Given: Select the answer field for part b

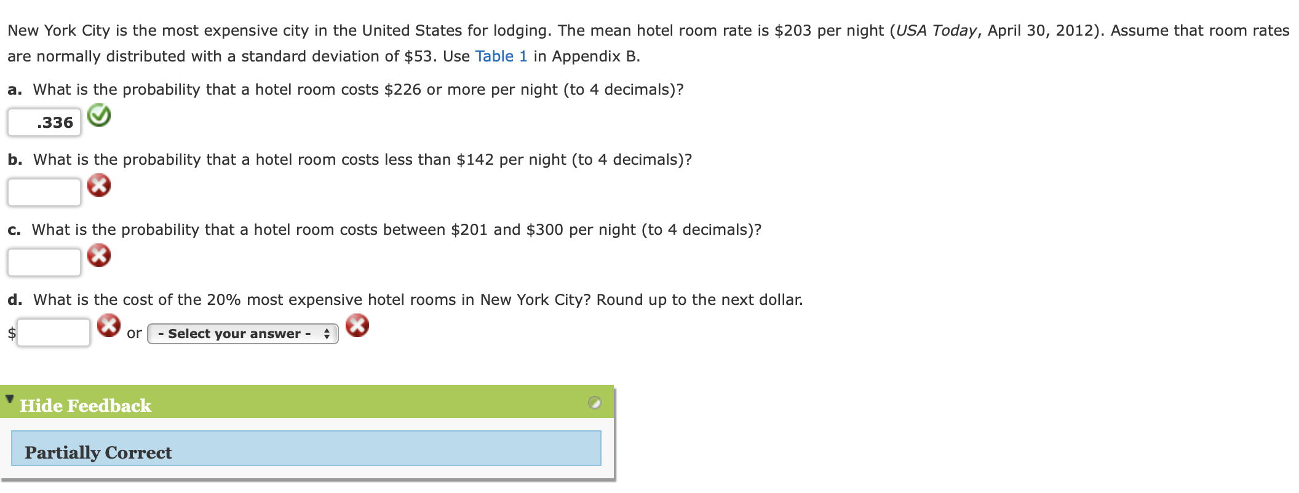Looking at the screenshot, I should 43,191.
